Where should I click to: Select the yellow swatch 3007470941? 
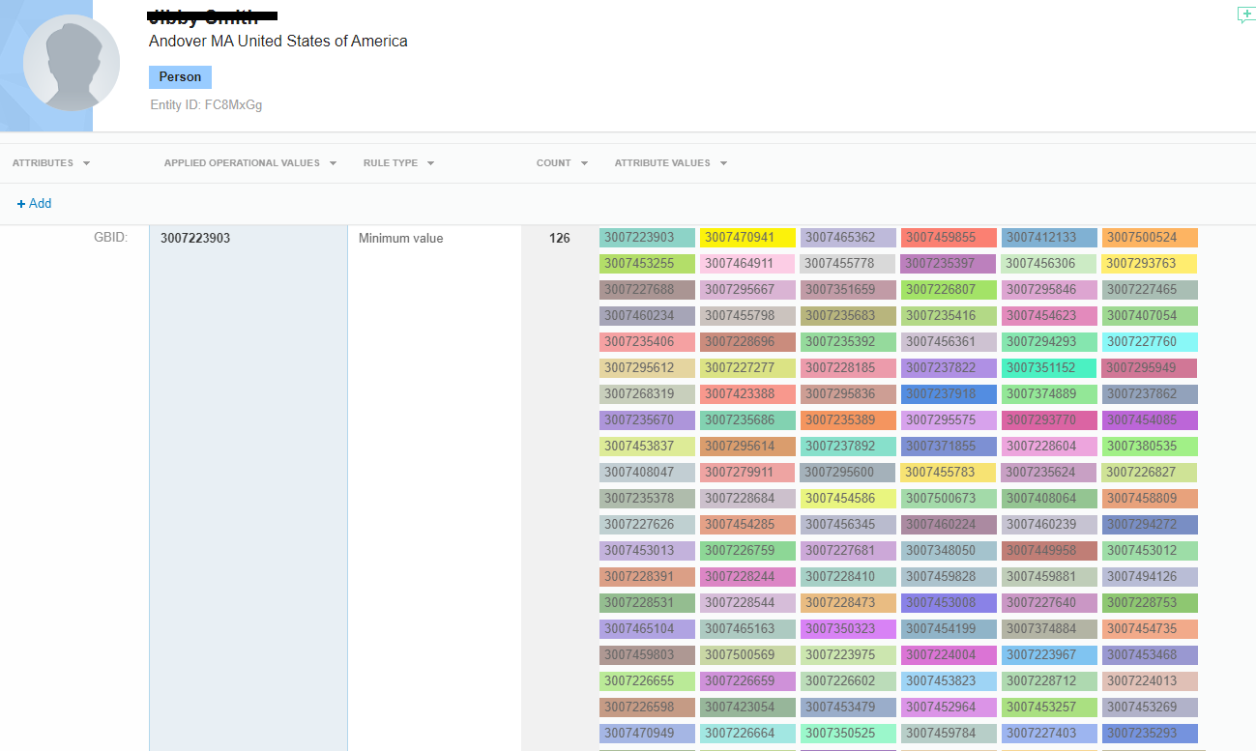click(747, 238)
